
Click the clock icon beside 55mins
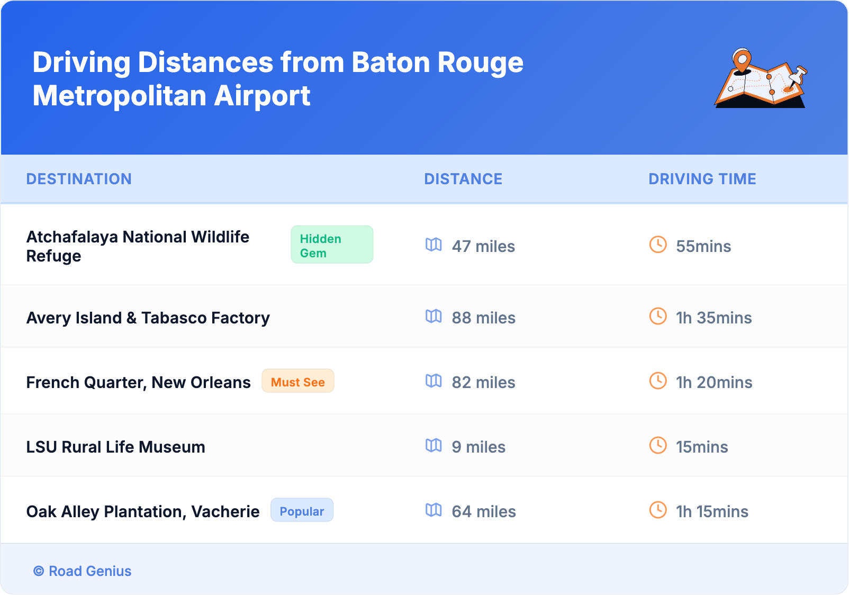pyautogui.click(x=658, y=245)
